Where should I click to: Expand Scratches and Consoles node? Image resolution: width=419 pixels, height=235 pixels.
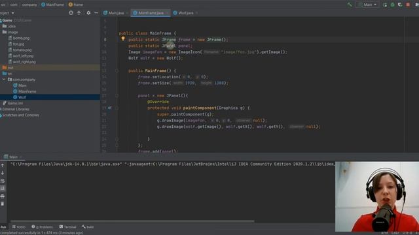[20, 115]
